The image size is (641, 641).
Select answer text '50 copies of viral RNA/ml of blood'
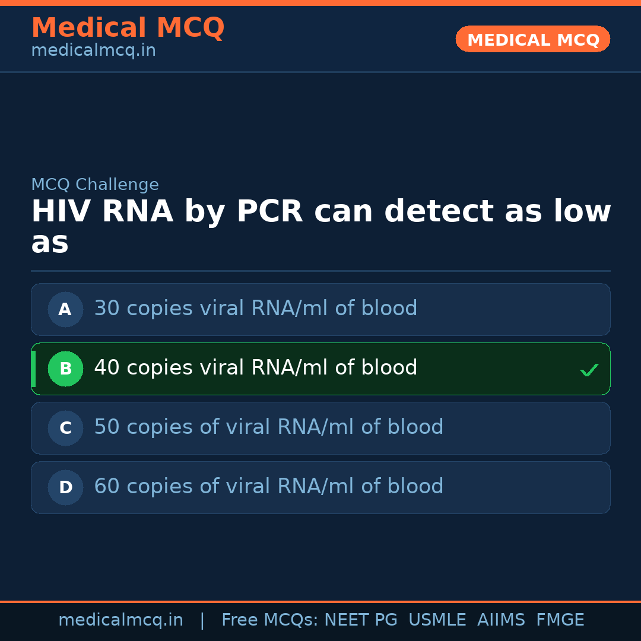coord(268,427)
